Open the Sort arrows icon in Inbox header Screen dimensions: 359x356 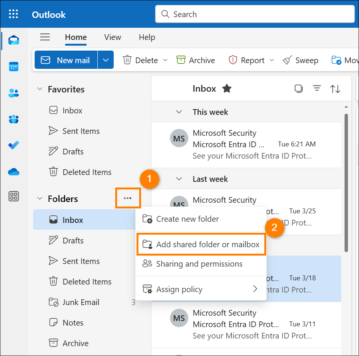point(335,89)
